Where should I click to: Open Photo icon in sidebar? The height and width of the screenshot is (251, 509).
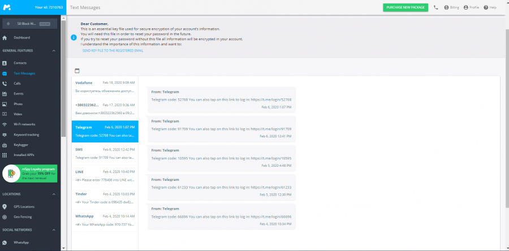(5, 104)
